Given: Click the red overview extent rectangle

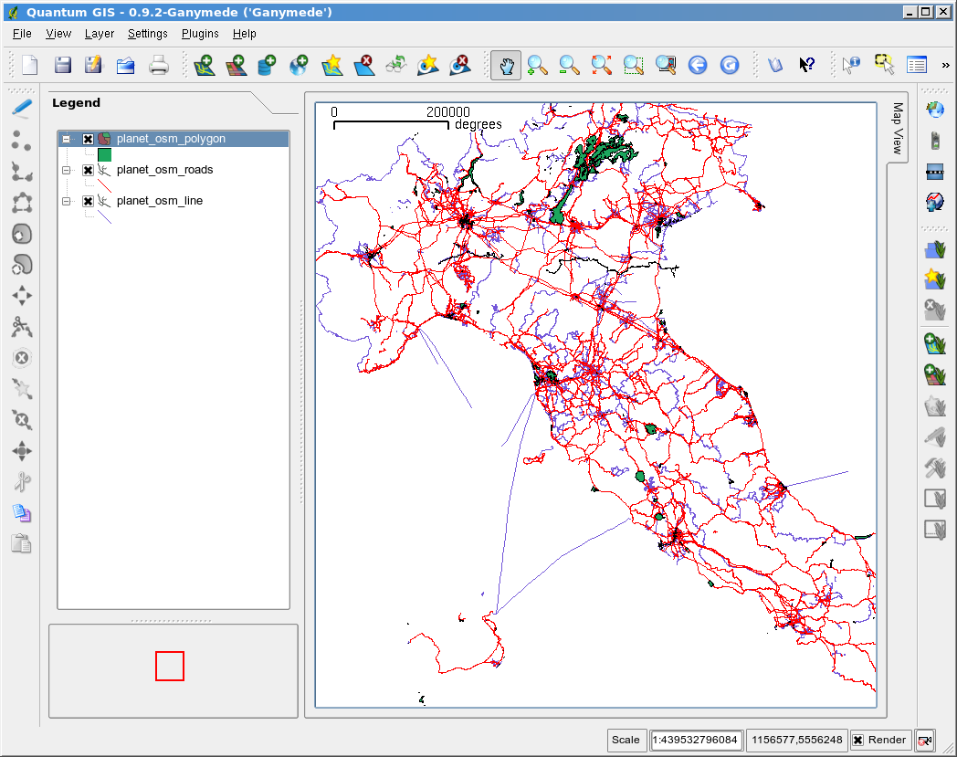Looking at the screenshot, I should point(170,666).
